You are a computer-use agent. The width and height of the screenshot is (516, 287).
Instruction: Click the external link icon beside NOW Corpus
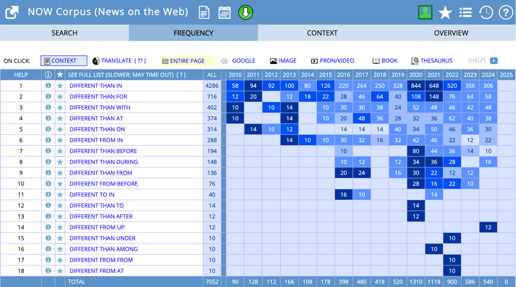[12, 12]
